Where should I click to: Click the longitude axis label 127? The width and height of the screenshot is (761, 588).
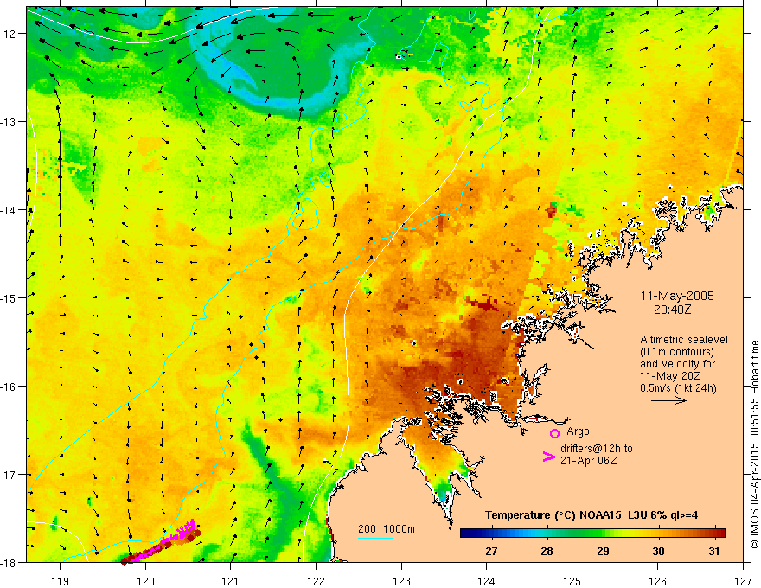tap(743, 581)
